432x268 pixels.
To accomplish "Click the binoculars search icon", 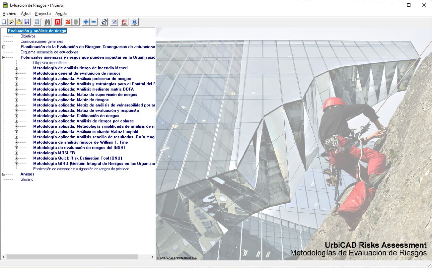I will point(47,22).
